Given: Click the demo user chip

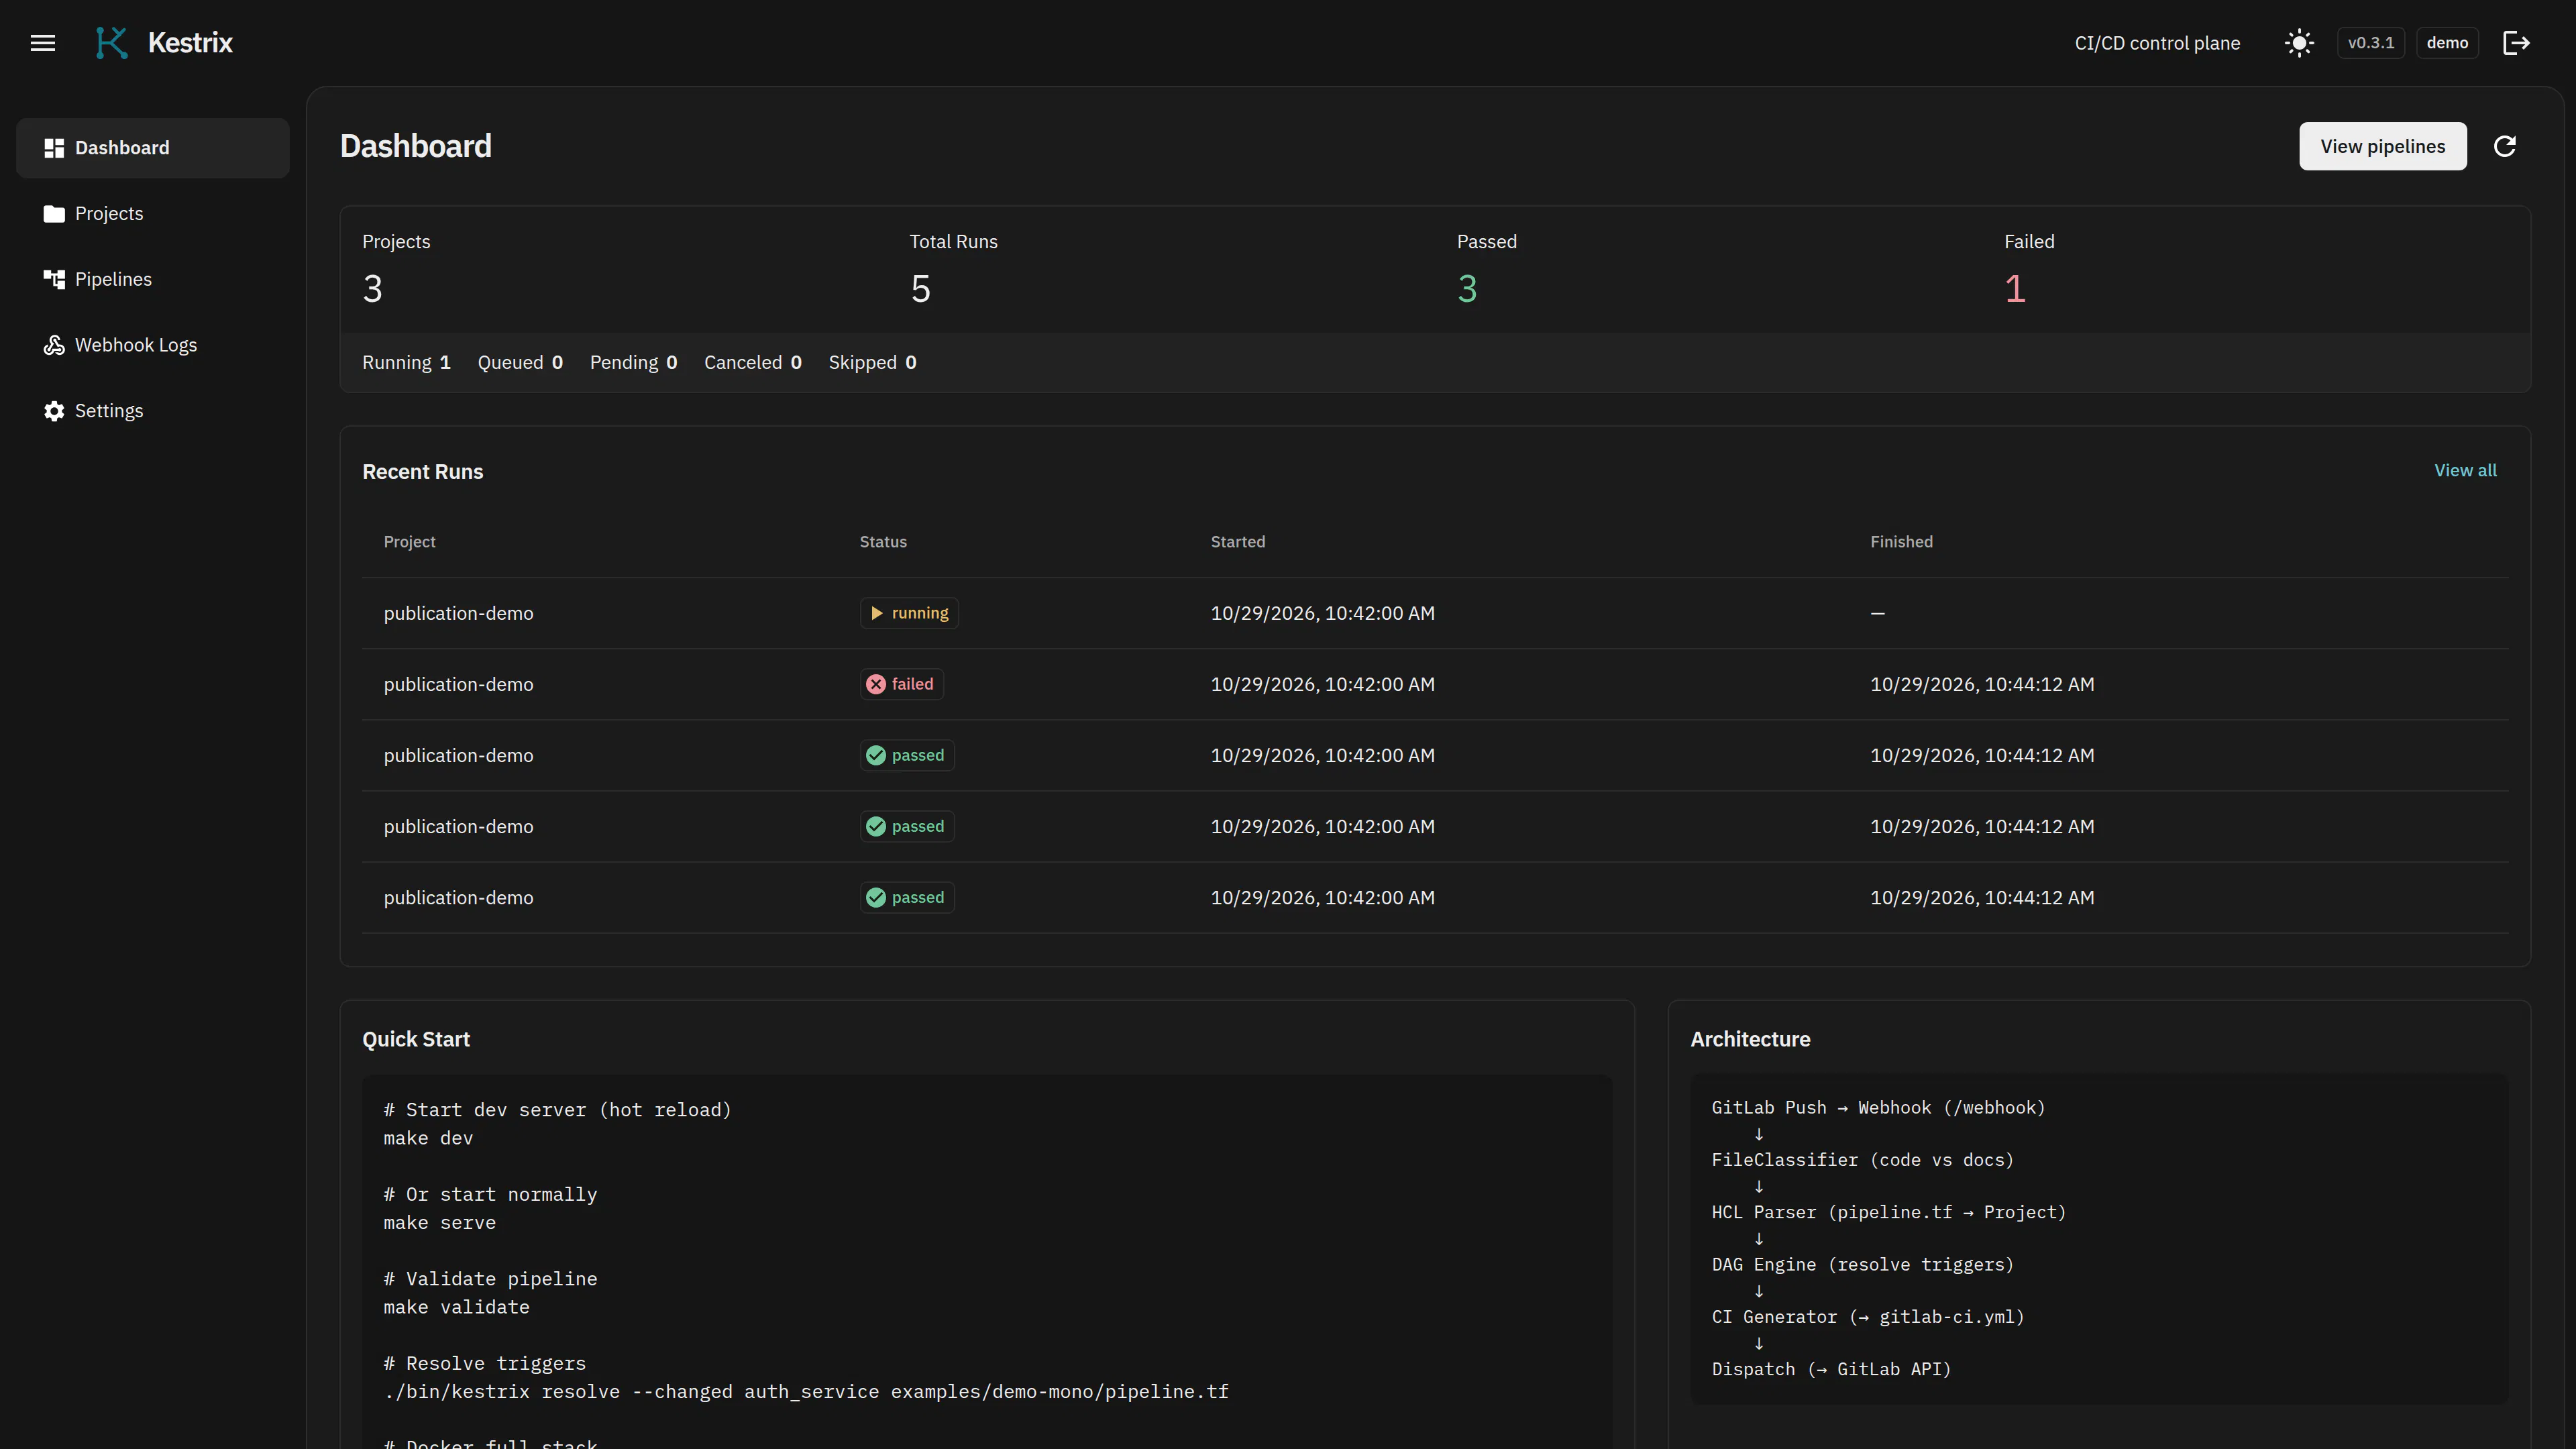Looking at the screenshot, I should 2447,43.
